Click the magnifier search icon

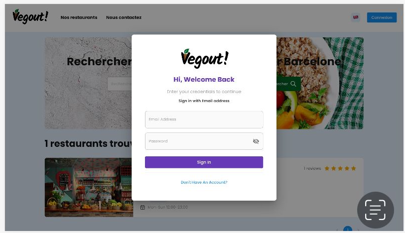click(293, 84)
